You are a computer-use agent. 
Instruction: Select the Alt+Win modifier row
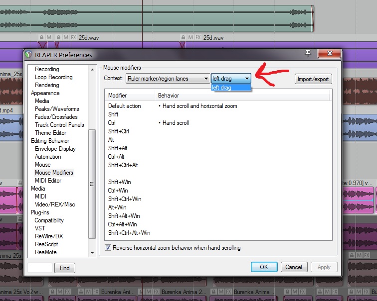pos(218,207)
